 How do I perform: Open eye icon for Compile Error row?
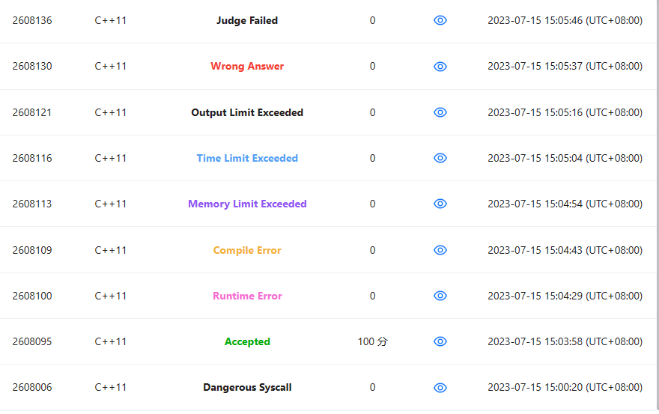[x=440, y=250]
